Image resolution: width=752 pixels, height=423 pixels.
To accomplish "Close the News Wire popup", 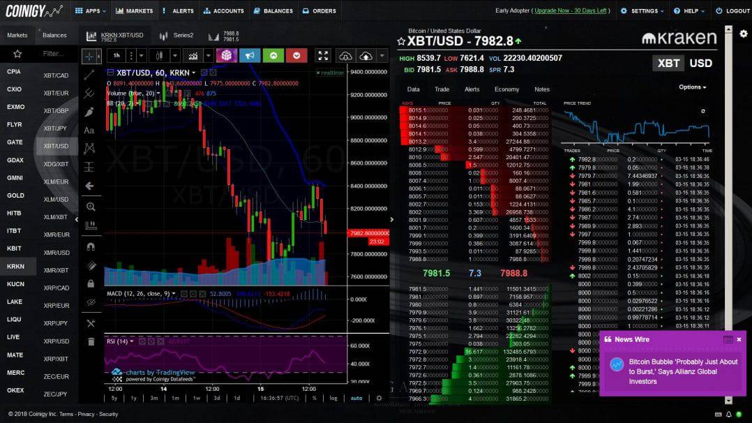I will coord(739,339).
